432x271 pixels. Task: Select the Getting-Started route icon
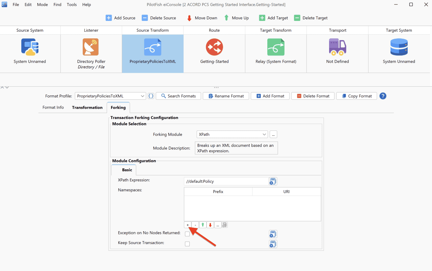pyautogui.click(x=214, y=47)
